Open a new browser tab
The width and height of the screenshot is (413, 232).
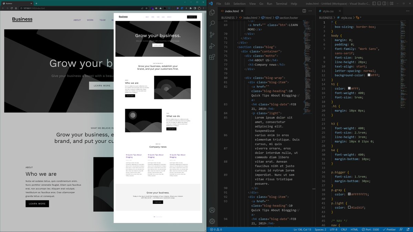36,3
